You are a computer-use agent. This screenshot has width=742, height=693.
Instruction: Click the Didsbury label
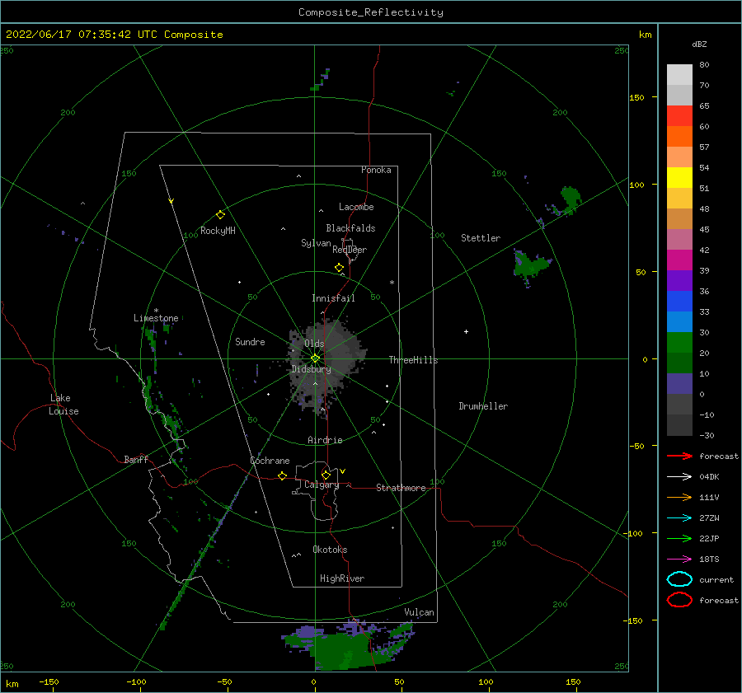coord(311,369)
